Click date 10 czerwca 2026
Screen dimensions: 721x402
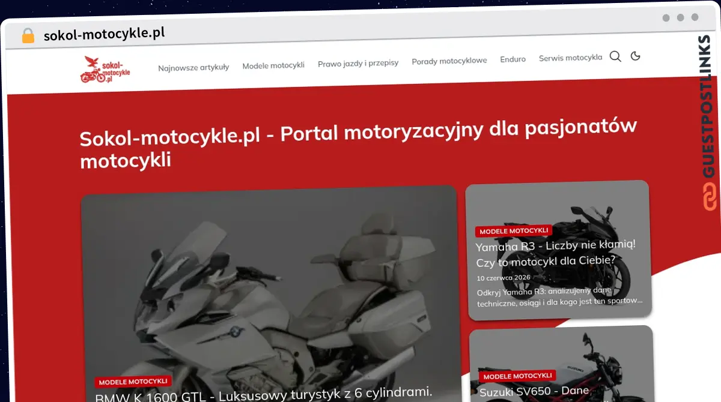(x=503, y=278)
